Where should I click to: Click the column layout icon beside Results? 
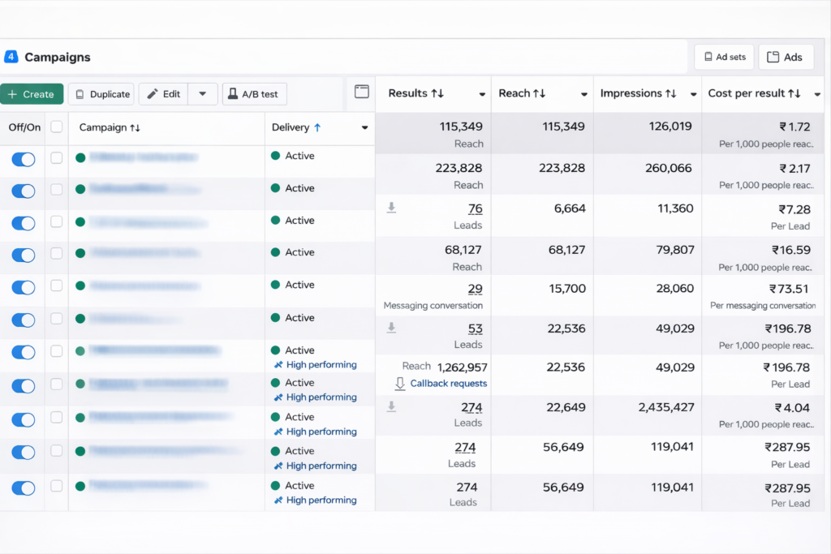pos(362,92)
